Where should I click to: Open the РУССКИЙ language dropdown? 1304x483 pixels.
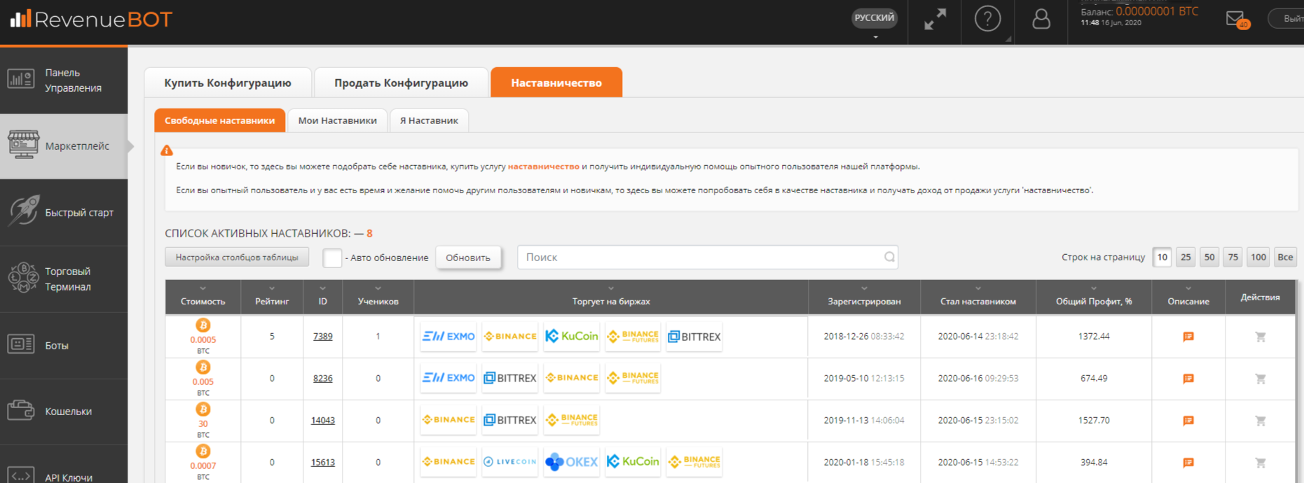point(874,19)
